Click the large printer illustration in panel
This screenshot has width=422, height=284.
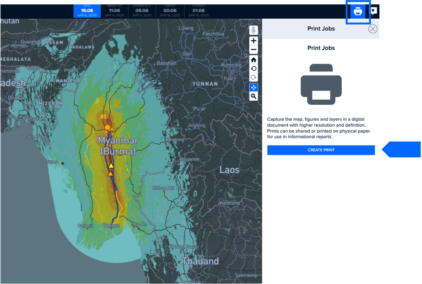(x=321, y=83)
